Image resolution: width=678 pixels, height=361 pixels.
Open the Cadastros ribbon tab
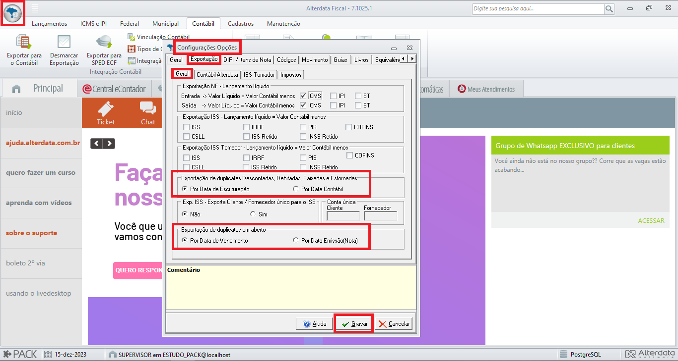[x=241, y=24]
